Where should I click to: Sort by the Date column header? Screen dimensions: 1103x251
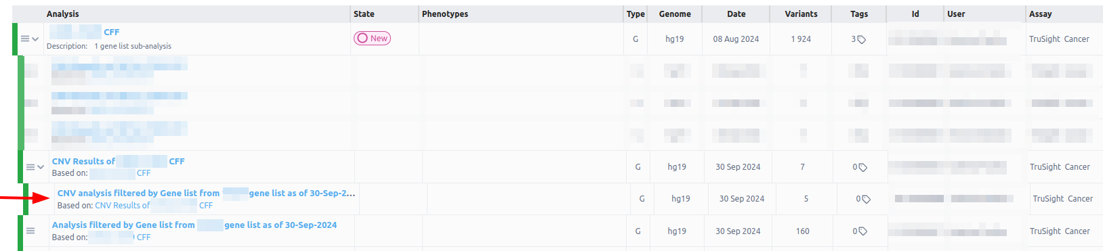[736, 14]
